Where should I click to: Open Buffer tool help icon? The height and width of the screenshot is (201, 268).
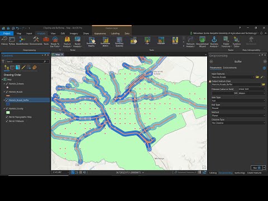click(264, 68)
